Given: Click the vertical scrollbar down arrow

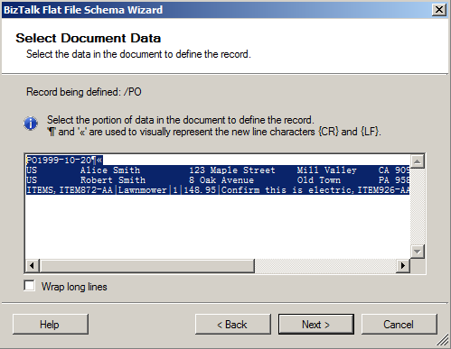Looking at the screenshot, I should pos(418,252).
